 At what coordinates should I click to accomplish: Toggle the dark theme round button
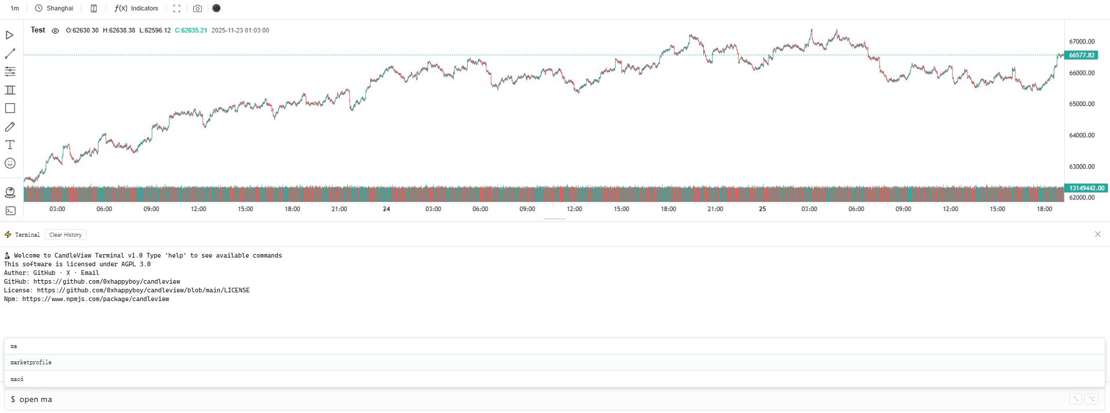pos(216,8)
